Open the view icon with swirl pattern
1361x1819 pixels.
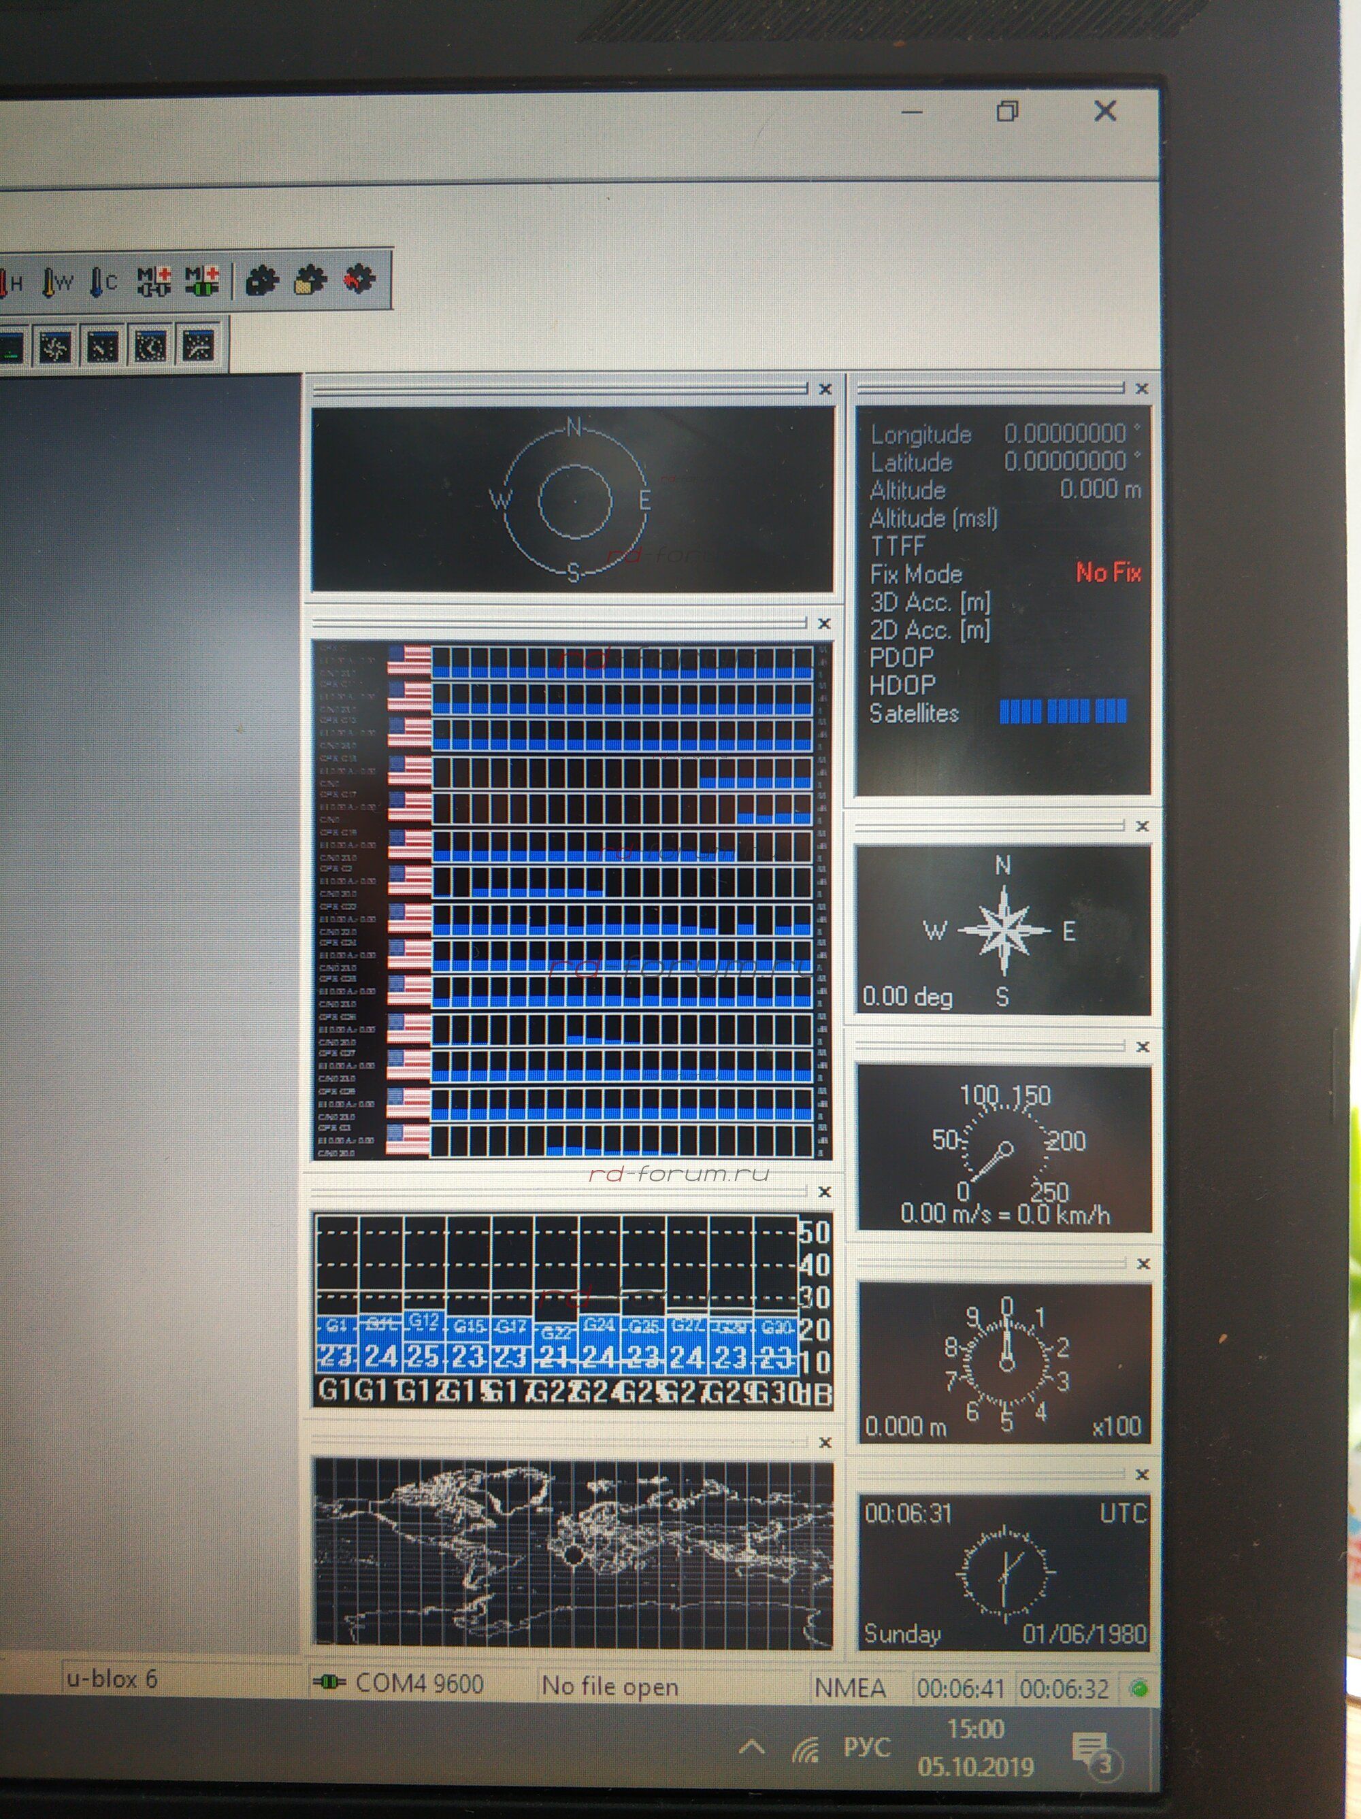pos(56,347)
